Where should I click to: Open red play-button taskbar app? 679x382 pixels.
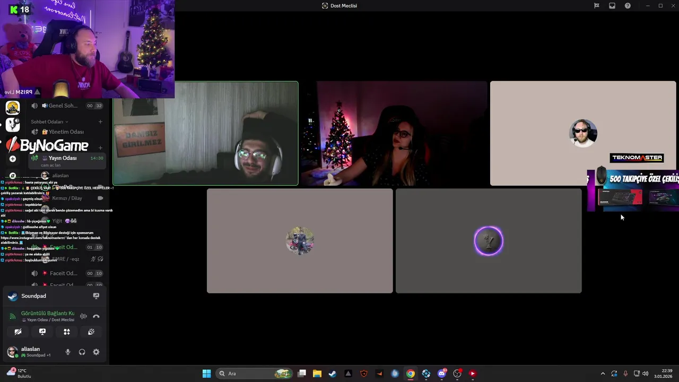click(x=473, y=374)
